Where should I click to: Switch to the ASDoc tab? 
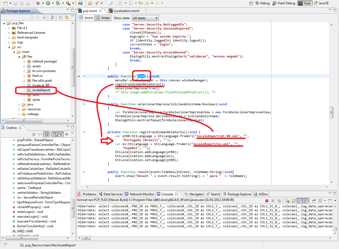261,194
